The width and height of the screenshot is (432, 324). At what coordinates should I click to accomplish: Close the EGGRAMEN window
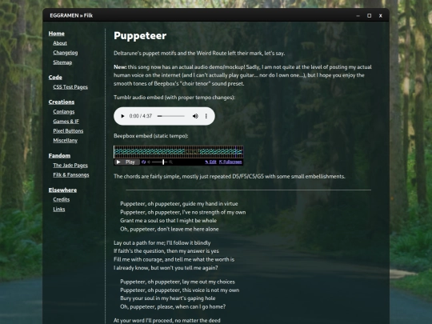[x=381, y=16]
